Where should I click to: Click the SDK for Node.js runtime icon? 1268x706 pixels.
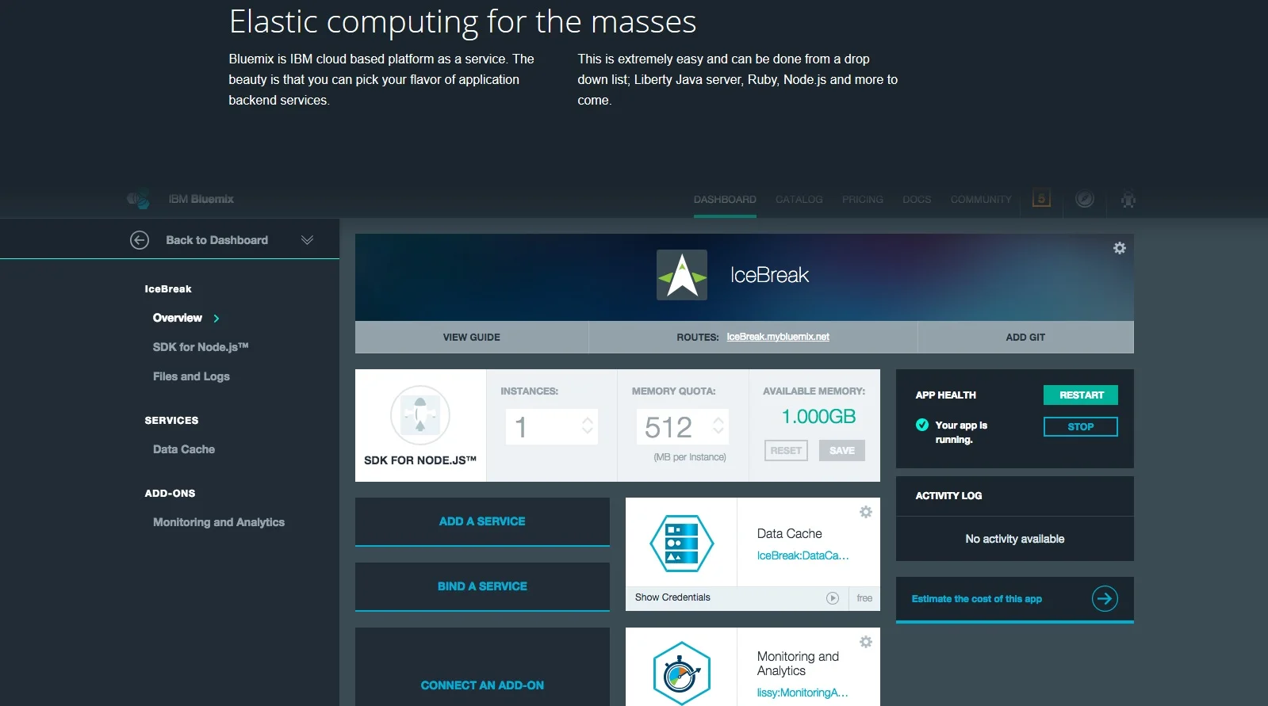(x=420, y=415)
